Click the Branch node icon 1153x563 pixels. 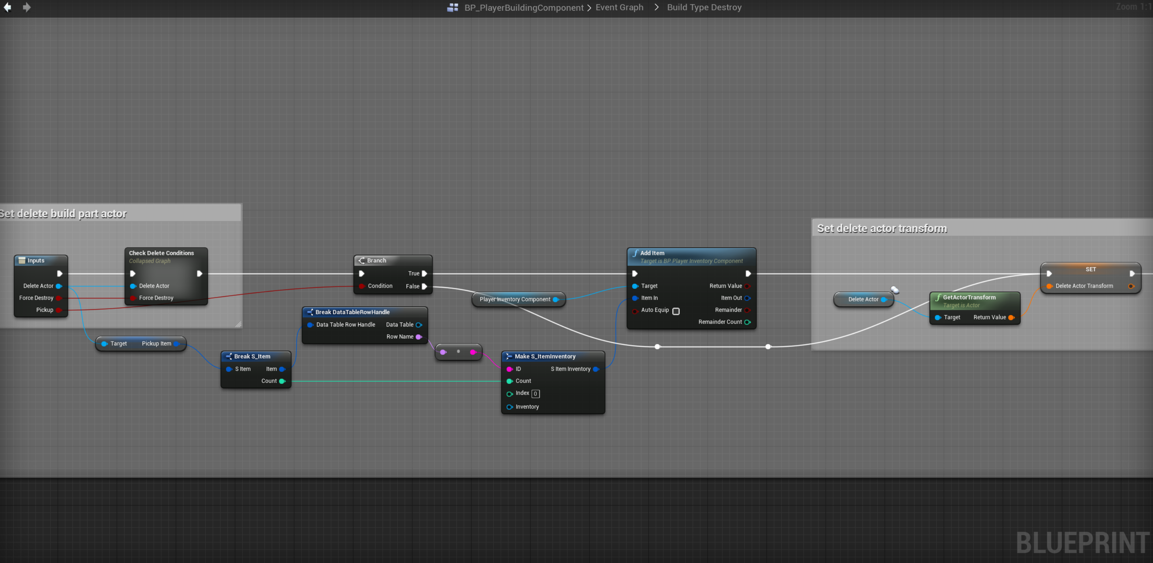(x=362, y=260)
